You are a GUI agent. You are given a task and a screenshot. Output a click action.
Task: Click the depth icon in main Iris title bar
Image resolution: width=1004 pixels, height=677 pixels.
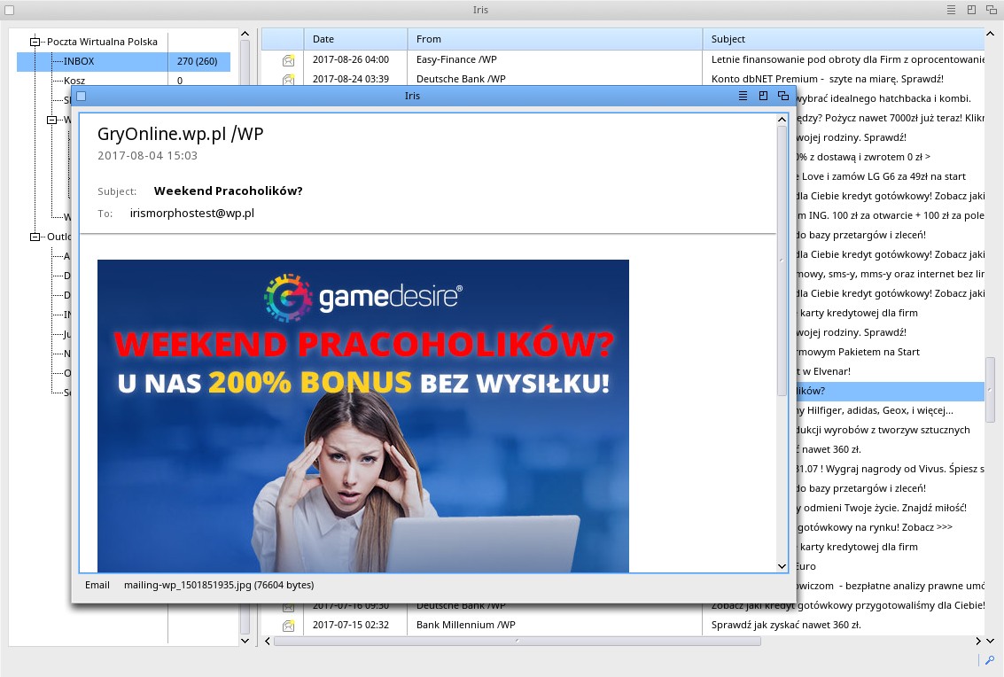pos(992,10)
